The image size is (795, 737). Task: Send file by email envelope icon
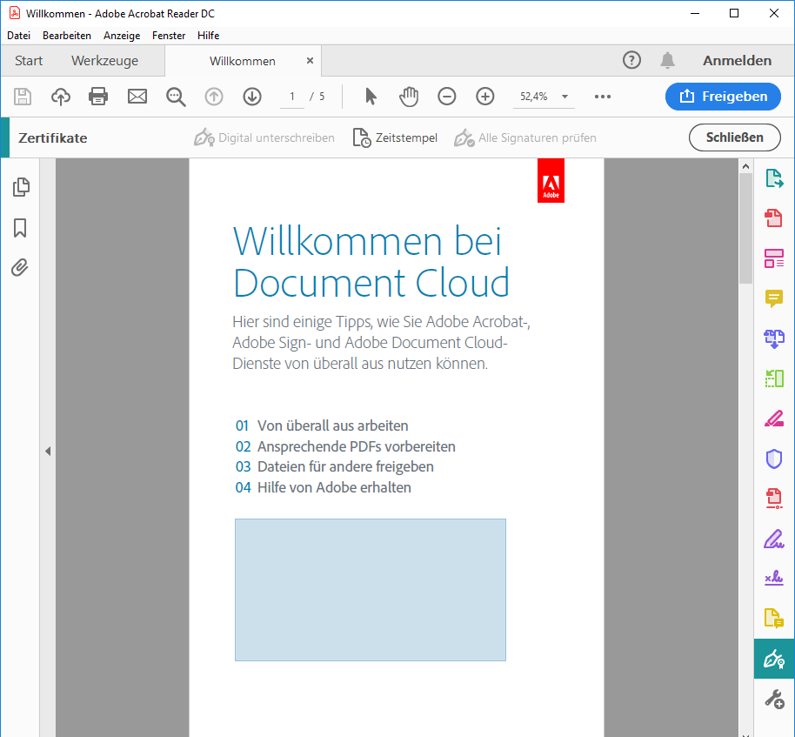point(137,97)
